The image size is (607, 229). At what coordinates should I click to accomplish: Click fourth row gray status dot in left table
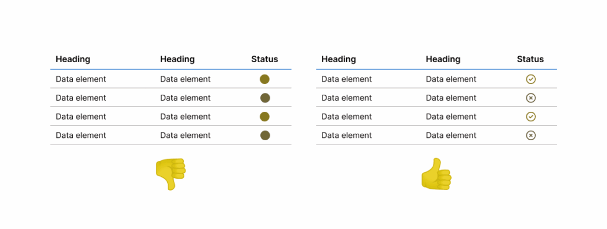pyautogui.click(x=265, y=135)
